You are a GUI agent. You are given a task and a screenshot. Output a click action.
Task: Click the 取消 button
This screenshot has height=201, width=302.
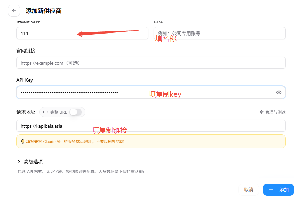pyautogui.click(x=248, y=190)
